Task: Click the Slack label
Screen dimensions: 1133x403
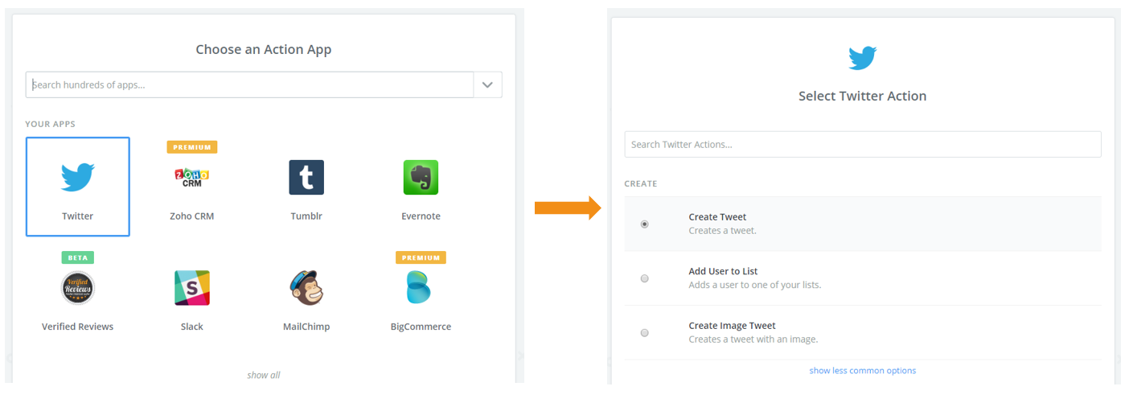Action: tap(192, 327)
